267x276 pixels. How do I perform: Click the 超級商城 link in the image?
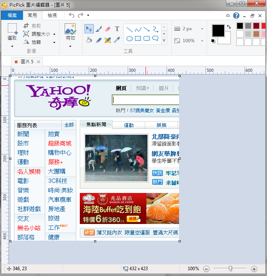(x=60, y=143)
